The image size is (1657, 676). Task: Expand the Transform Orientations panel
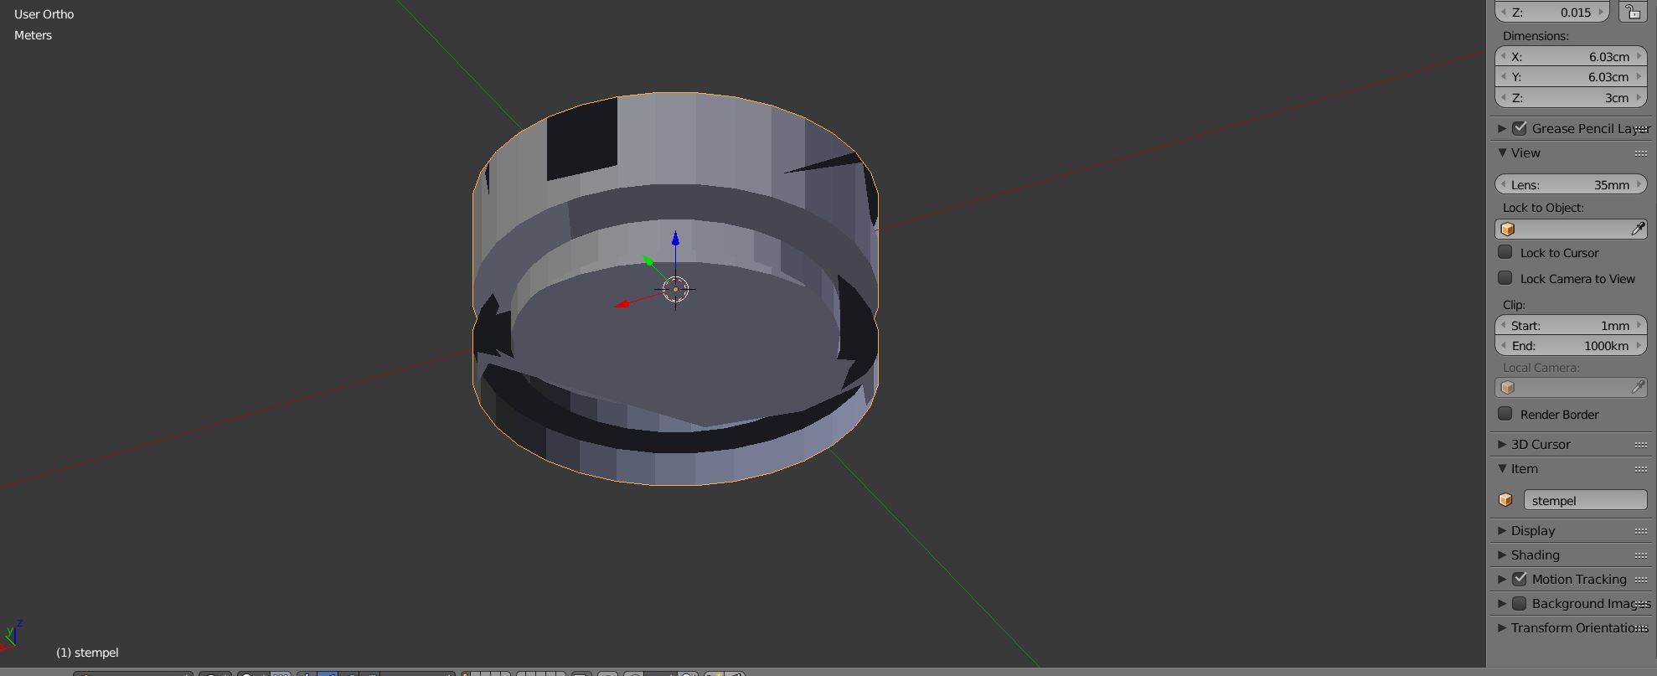coord(1502,627)
